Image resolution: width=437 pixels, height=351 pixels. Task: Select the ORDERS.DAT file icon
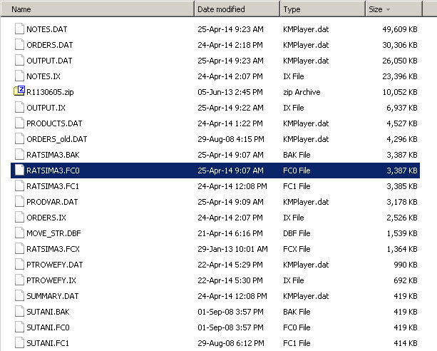19,45
